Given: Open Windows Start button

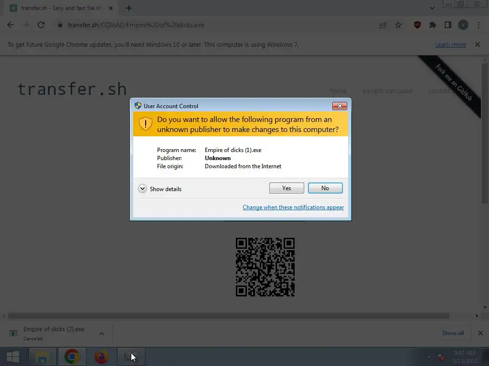Looking at the screenshot, I should tap(13, 356).
